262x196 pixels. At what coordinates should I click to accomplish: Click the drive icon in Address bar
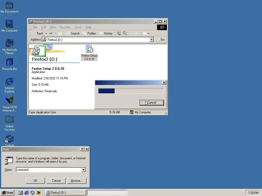(x=45, y=40)
